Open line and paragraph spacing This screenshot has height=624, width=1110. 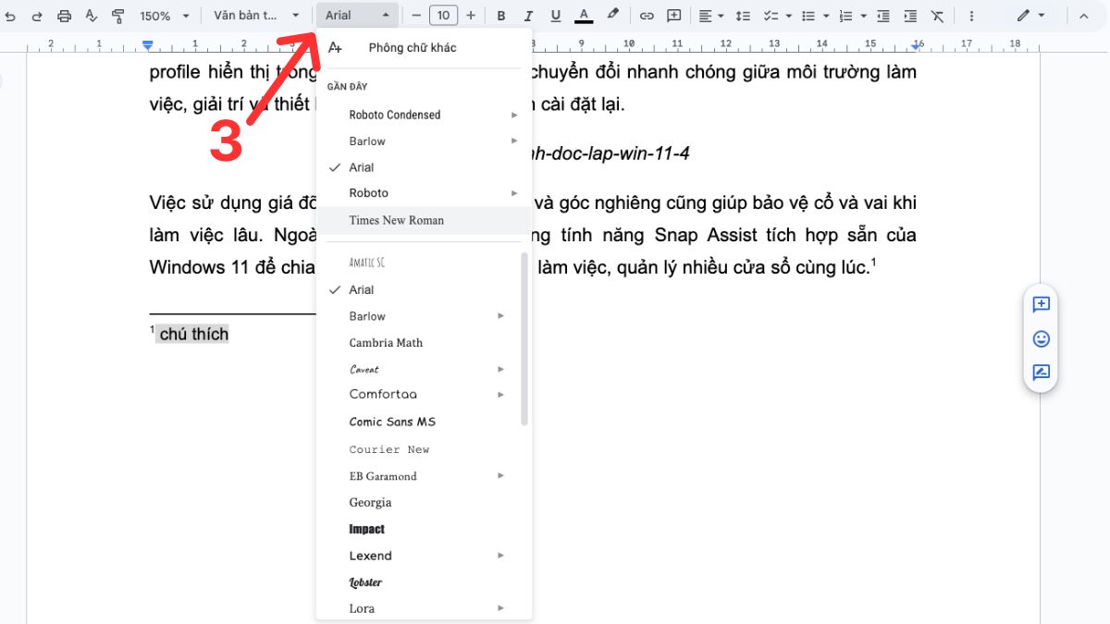pyautogui.click(x=743, y=16)
